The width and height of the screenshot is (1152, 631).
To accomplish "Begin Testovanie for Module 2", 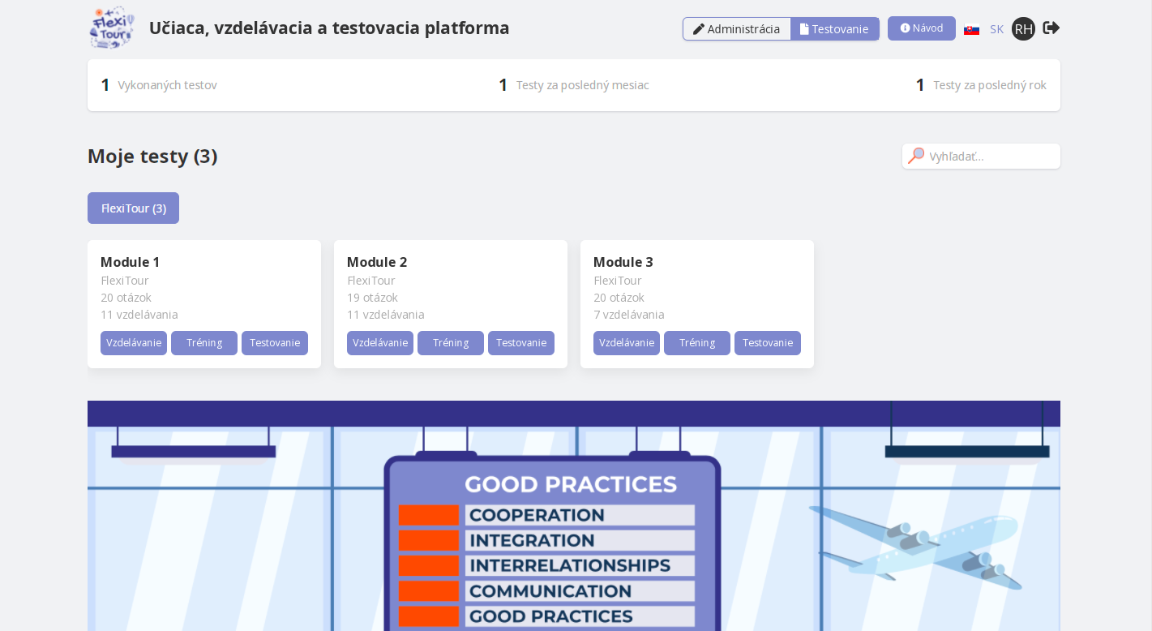I will click(x=521, y=343).
